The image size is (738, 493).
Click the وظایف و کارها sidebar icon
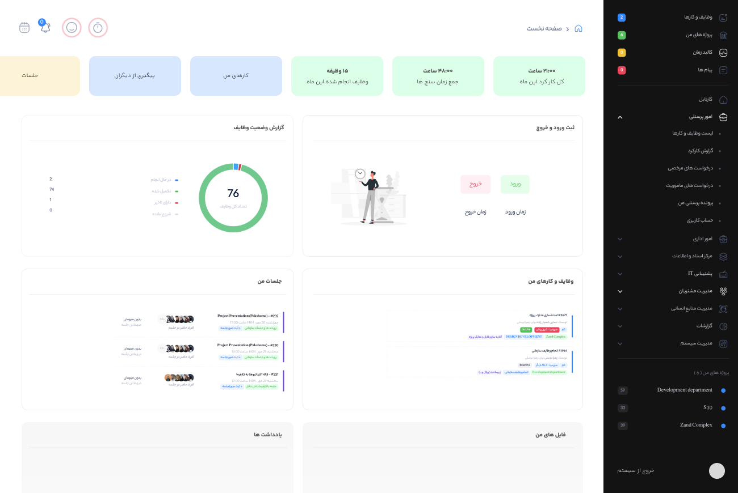point(723,18)
